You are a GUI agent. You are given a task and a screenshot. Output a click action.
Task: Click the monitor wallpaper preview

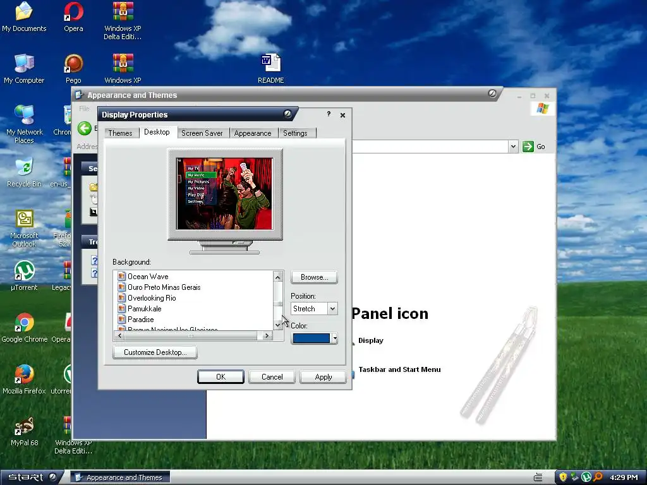pos(224,193)
